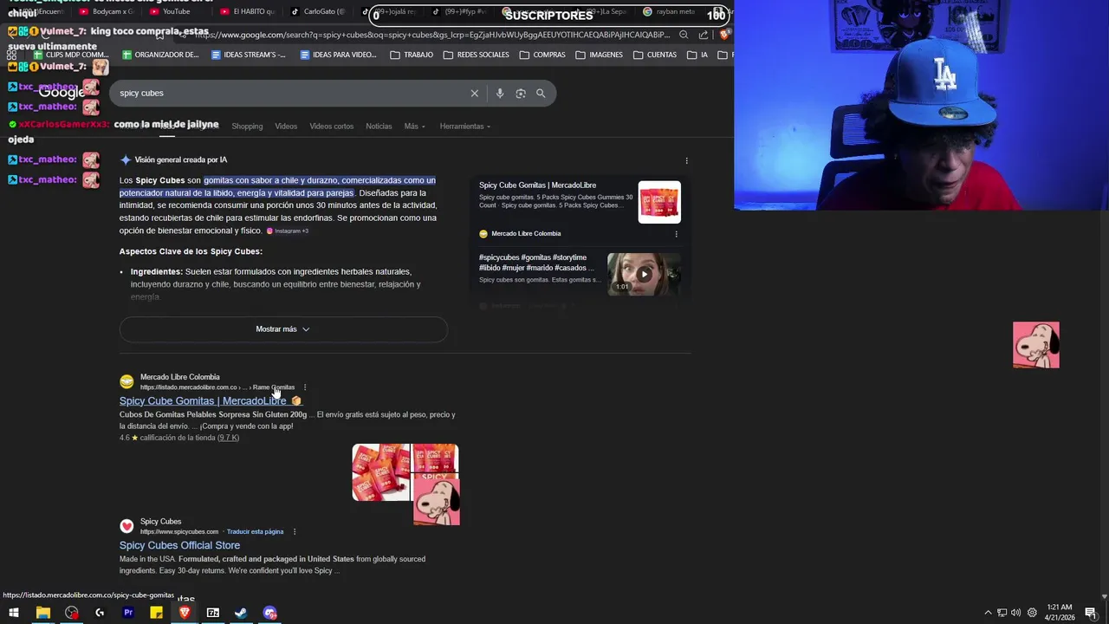Open three-dot menu next to Rame Gomitas breadcrumb
The image size is (1109, 624).
point(305,387)
